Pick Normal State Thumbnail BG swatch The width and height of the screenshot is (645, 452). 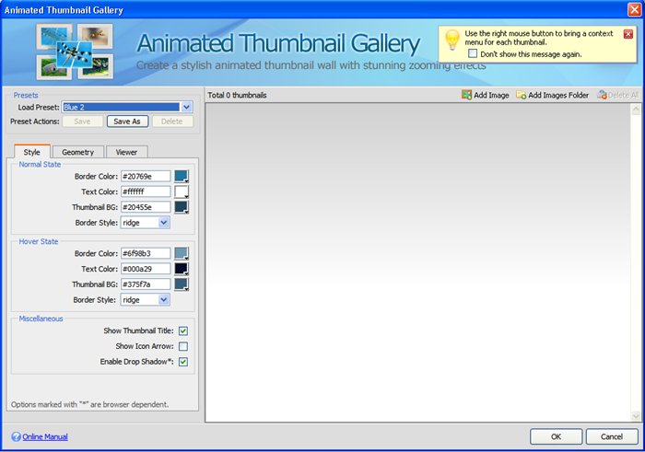tap(182, 207)
